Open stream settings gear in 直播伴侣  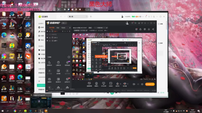coord(142,84)
